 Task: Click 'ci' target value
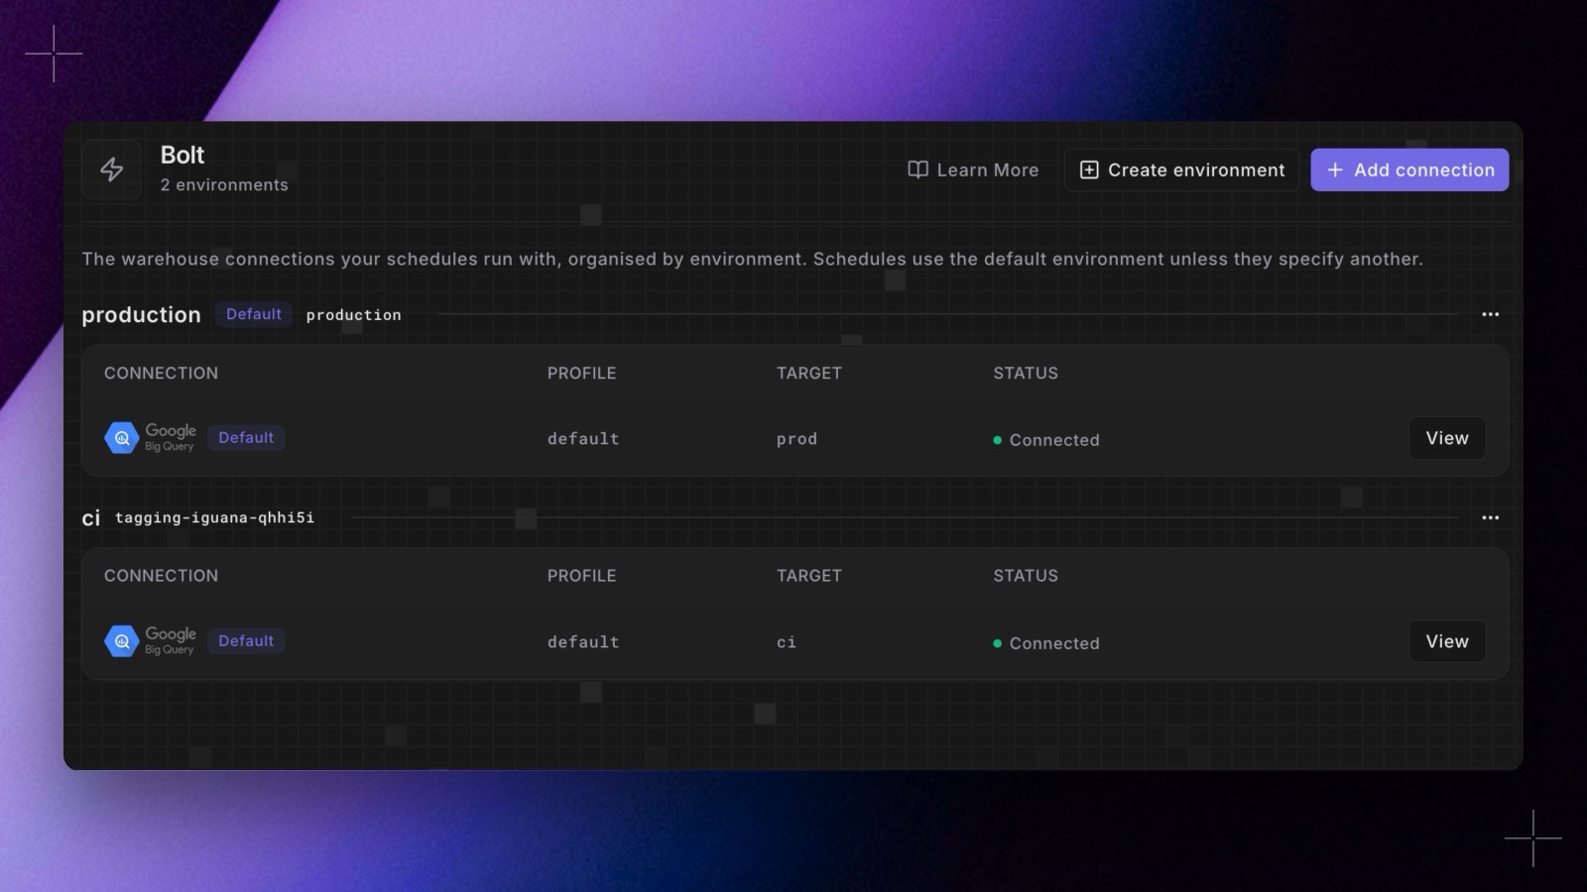(x=787, y=642)
